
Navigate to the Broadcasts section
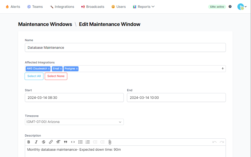pyautogui.click(x=93, y=7)
